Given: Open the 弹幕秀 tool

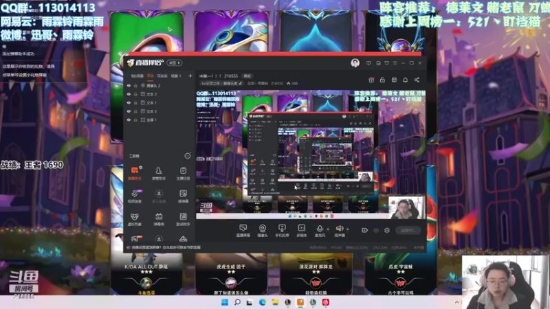Looking at the screenshot, I should (159, 219).
